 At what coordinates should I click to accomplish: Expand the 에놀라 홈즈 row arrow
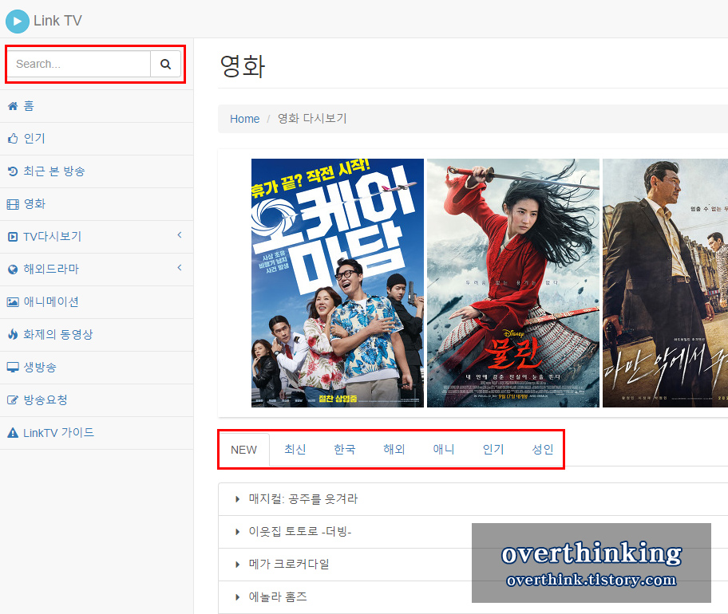[238, 597]
